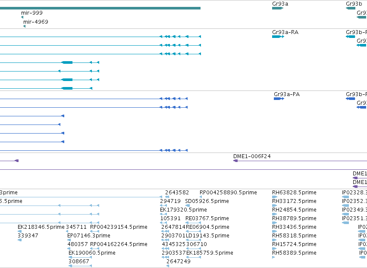Click the Gr93a gene arrow glyph

point(278,8)
